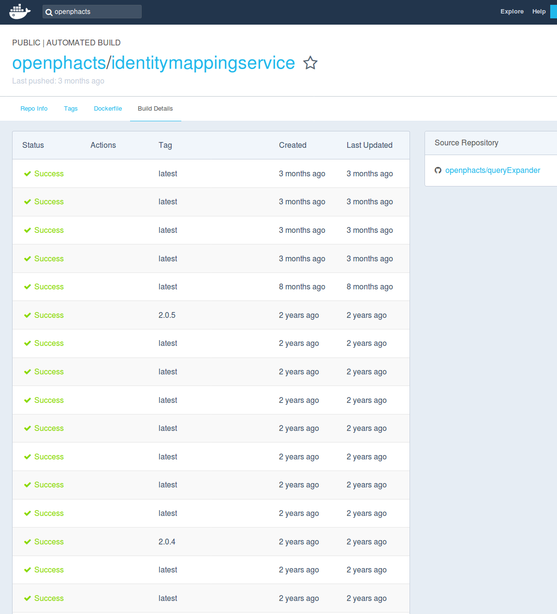The width and height of the screenshot is (557, 614).
Task: Click the Success status in the 2.0.4 row
Action: pos(49,542)
